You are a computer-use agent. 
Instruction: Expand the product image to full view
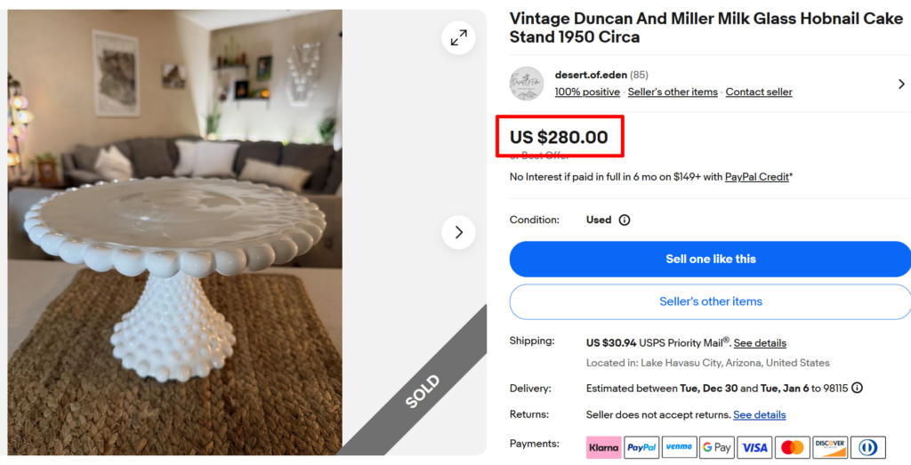point(458,38)
